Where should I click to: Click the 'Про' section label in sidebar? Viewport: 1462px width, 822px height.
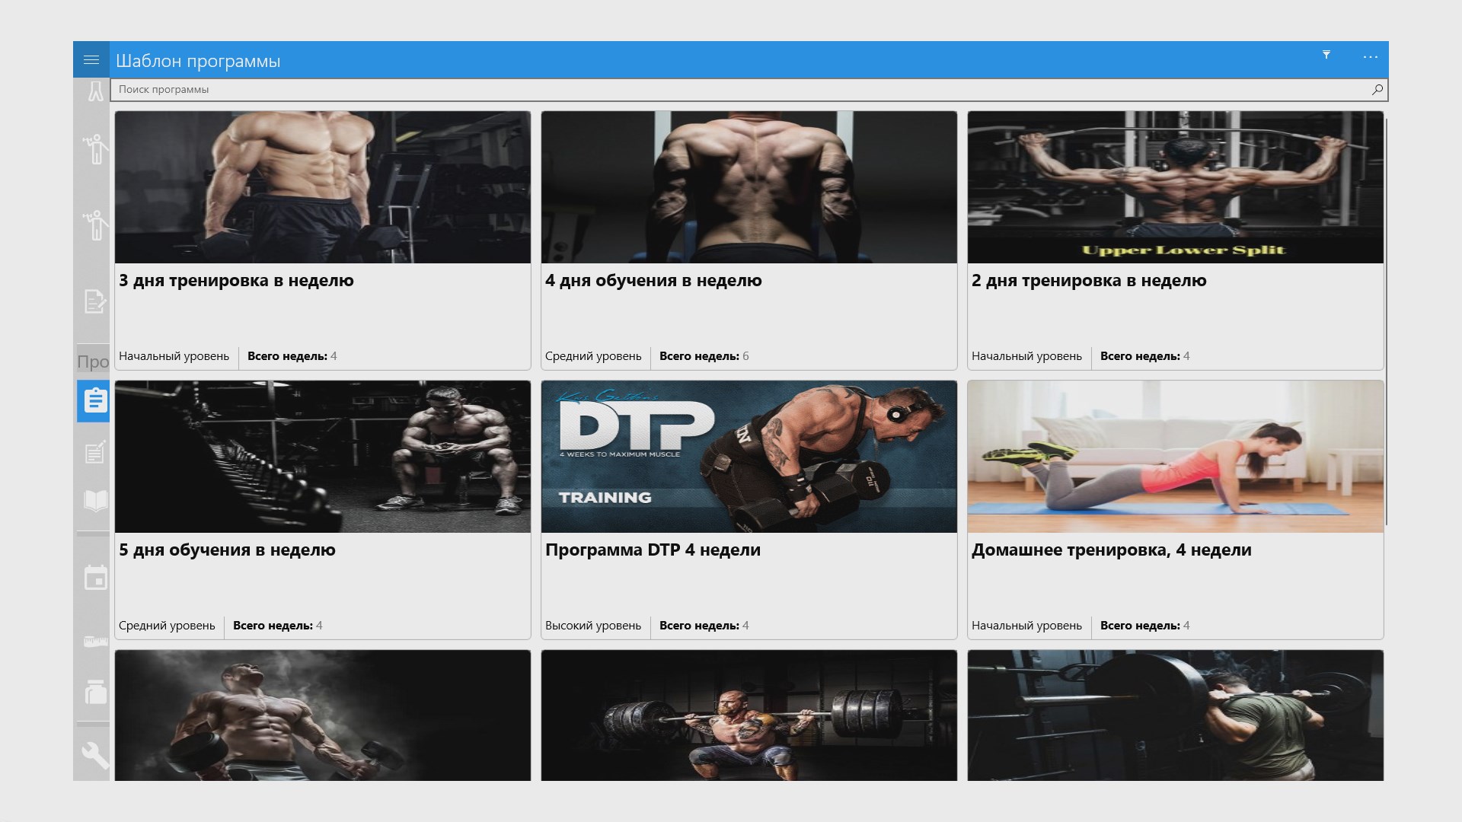[x=93, y=362]
